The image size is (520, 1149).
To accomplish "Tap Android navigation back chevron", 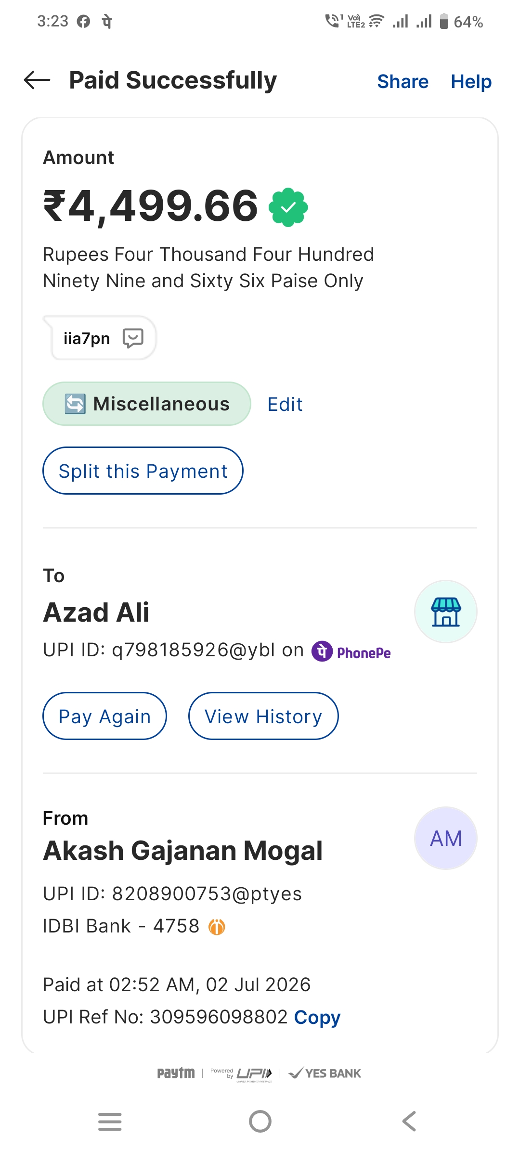I will click(x=409, y=1122).
